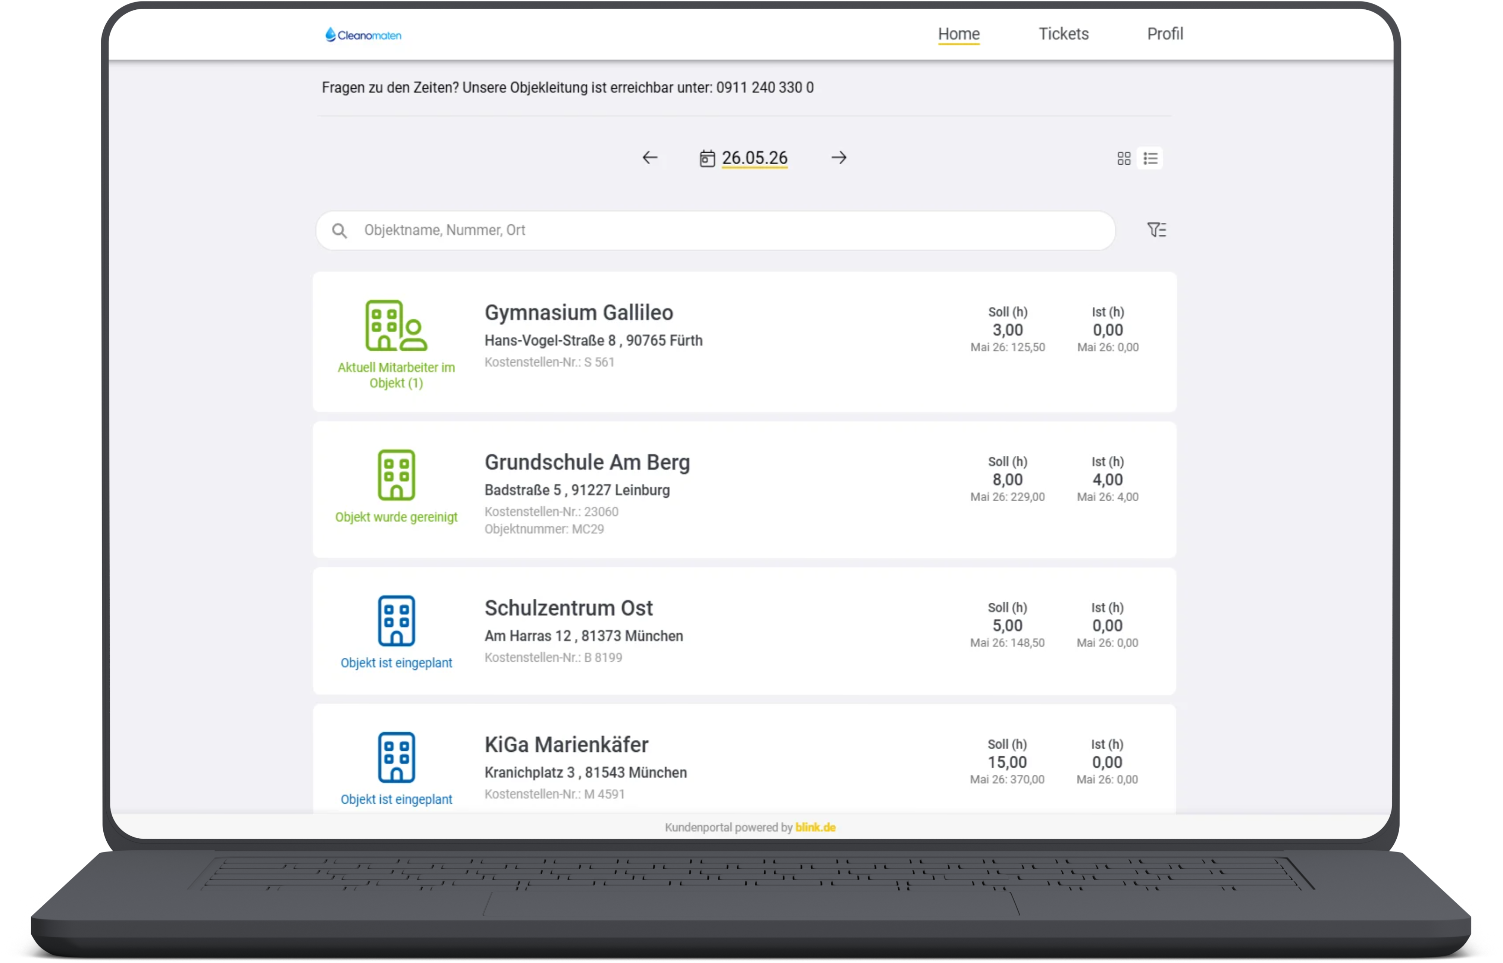1503x963 pixels.
Task: Click the 26.05.26 date field
Action: 755,158
